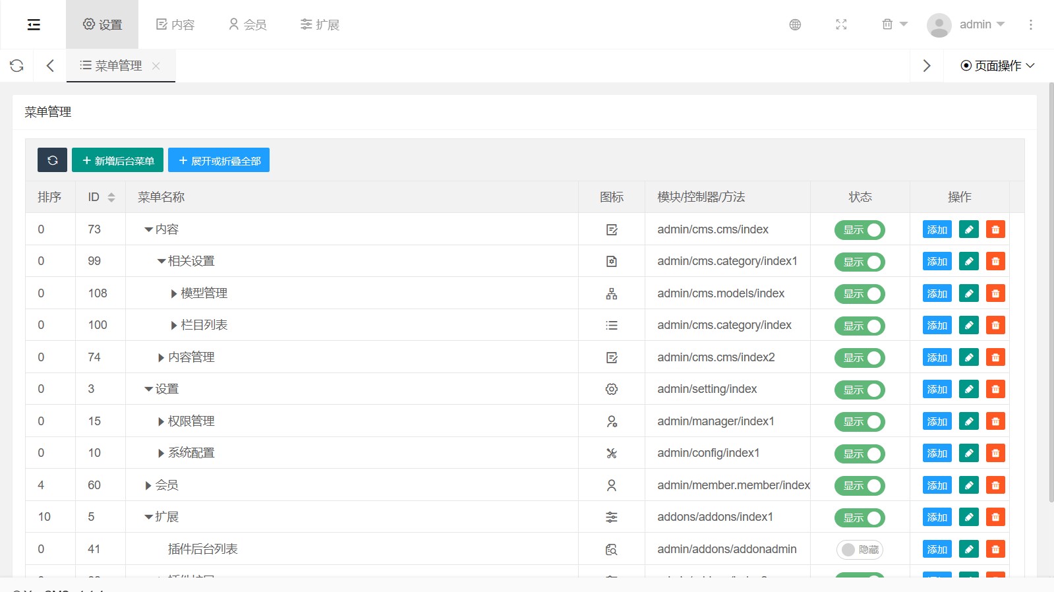Delete the 相关设置 menu with trash icon
Screen dimensions: 1054x592
(995, 261)
